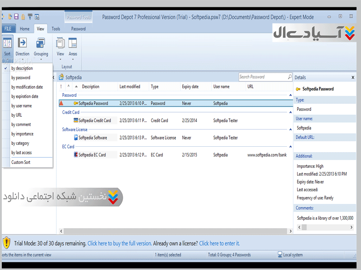Click the save icon in the quick access toolbar
361x270 pixels.
coord(16,17)
